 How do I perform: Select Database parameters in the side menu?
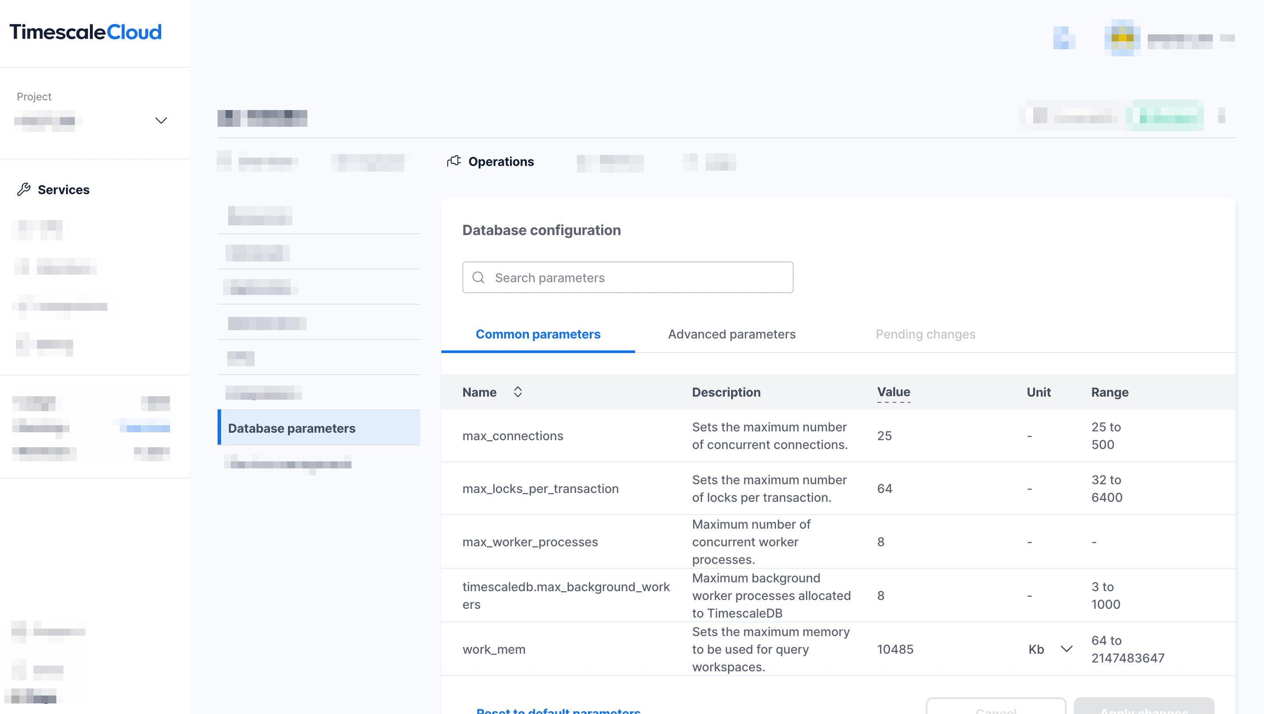click(x=319, y=427)
